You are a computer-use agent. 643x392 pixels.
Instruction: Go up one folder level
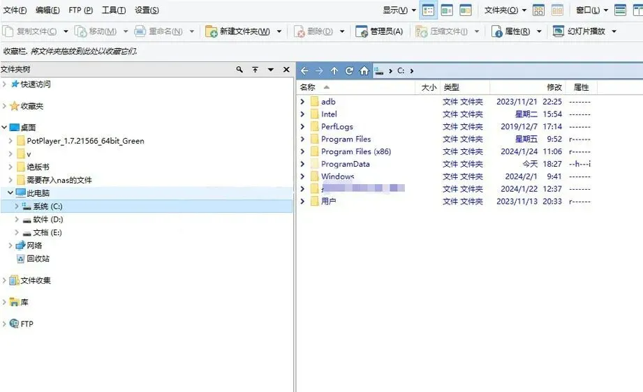point(334,71)
